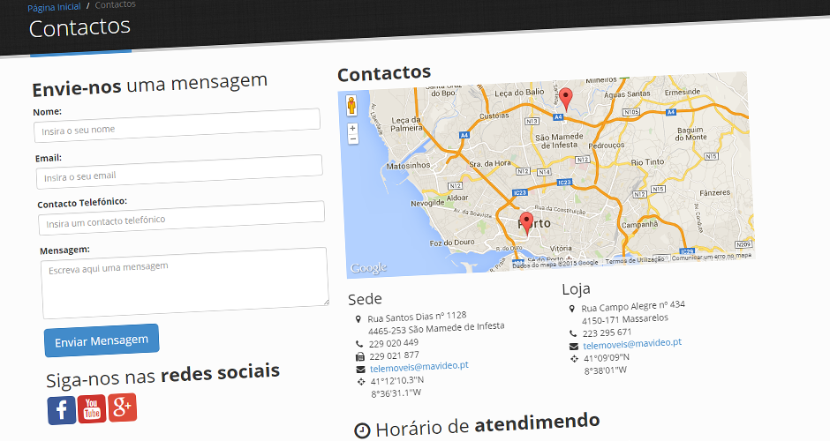Viewport: 830px width, 441px height.
Task: Zoom in on the map
Action: point(352,129)
